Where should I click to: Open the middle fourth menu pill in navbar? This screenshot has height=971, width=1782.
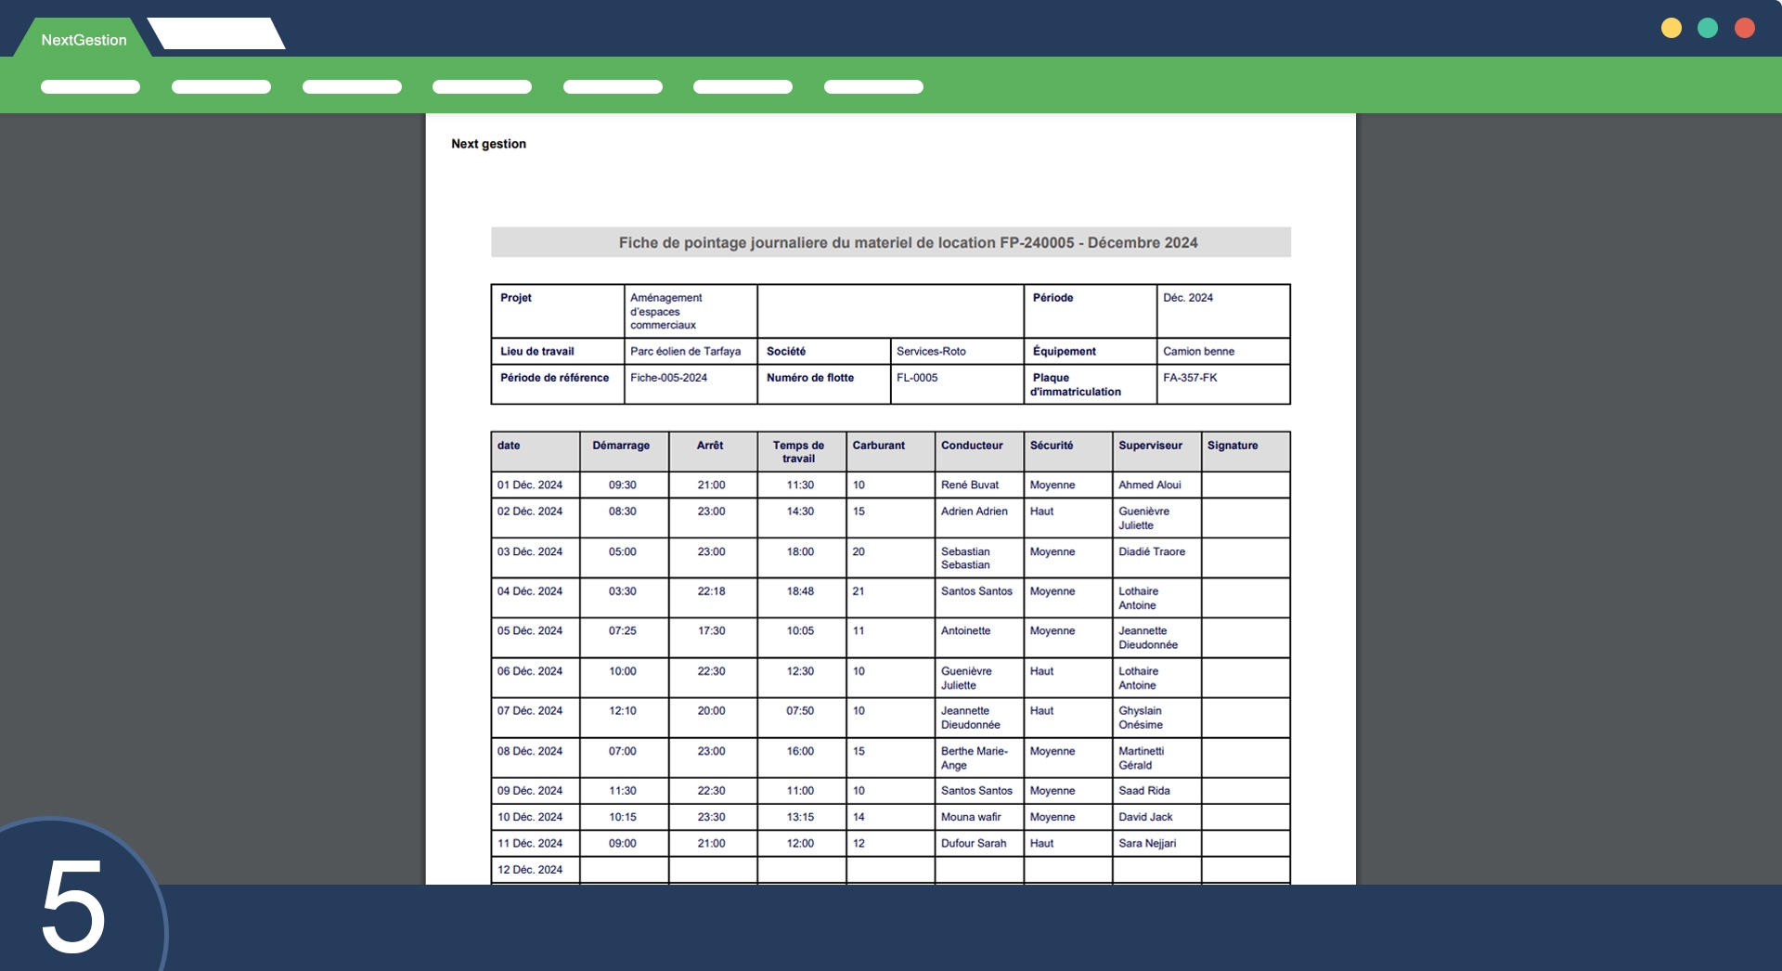pyautogui.click(x=482, y=86)
